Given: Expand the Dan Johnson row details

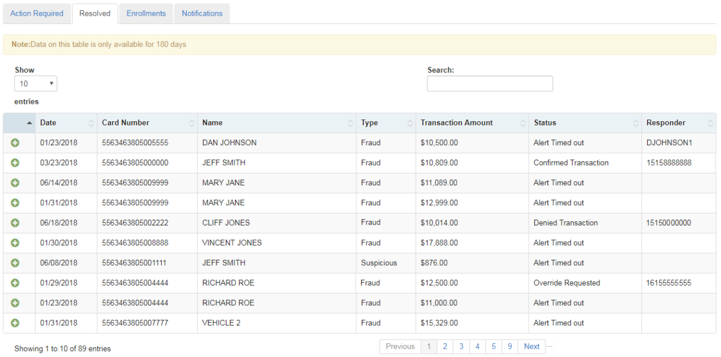Looking at the screenshot, I should [15, 143].
